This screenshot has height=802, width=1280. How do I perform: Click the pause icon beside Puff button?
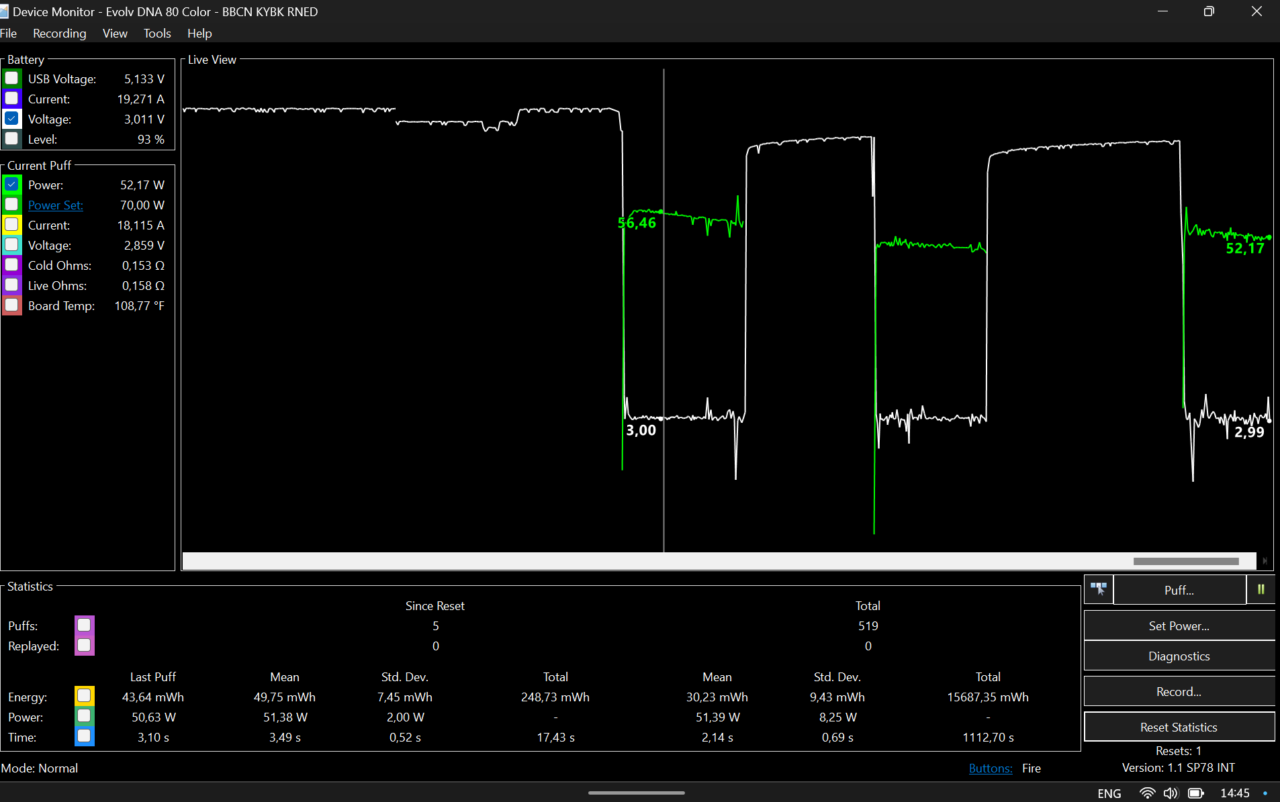pyautogui.click(x=1261, y=589)
